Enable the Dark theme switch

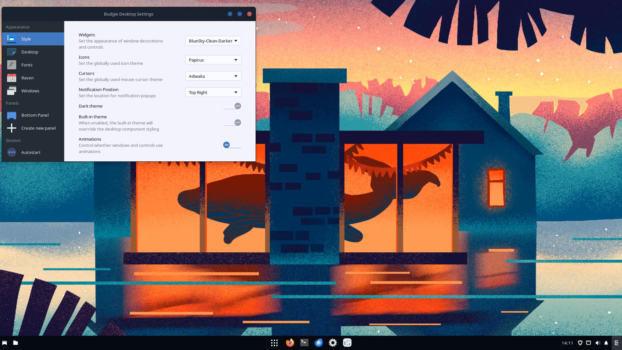pyautogui.click(x=232, y=106)
